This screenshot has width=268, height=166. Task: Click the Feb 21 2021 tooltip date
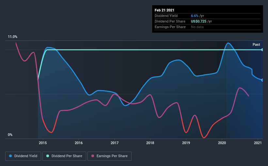165,10
